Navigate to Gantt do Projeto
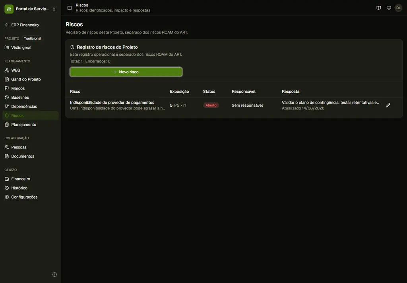The height and width of the screenshot is (283, 407). tap(30, 79)
